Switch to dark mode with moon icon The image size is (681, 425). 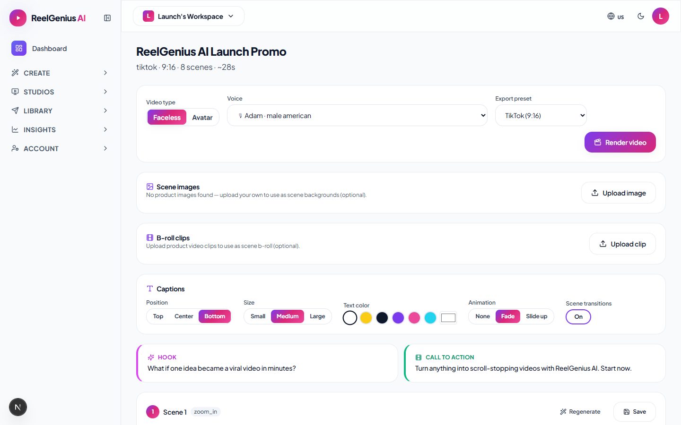pyautogui.click(x=641, y=16)
